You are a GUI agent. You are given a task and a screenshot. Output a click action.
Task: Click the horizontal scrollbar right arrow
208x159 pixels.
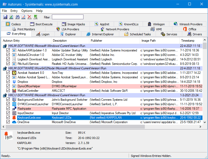point(200,127)
